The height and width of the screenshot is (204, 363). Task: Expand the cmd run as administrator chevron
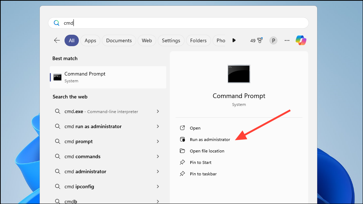click(x=158, y=126)
